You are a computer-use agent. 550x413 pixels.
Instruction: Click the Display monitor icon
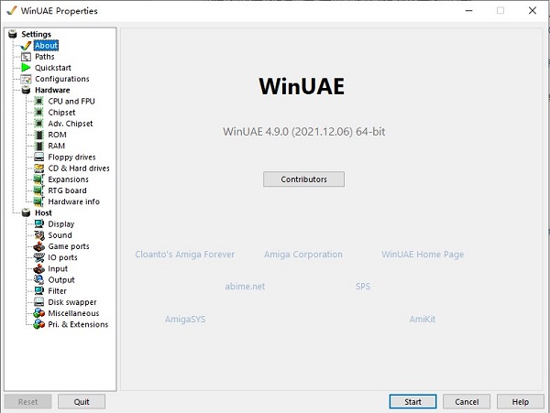(x=38, y=223)
